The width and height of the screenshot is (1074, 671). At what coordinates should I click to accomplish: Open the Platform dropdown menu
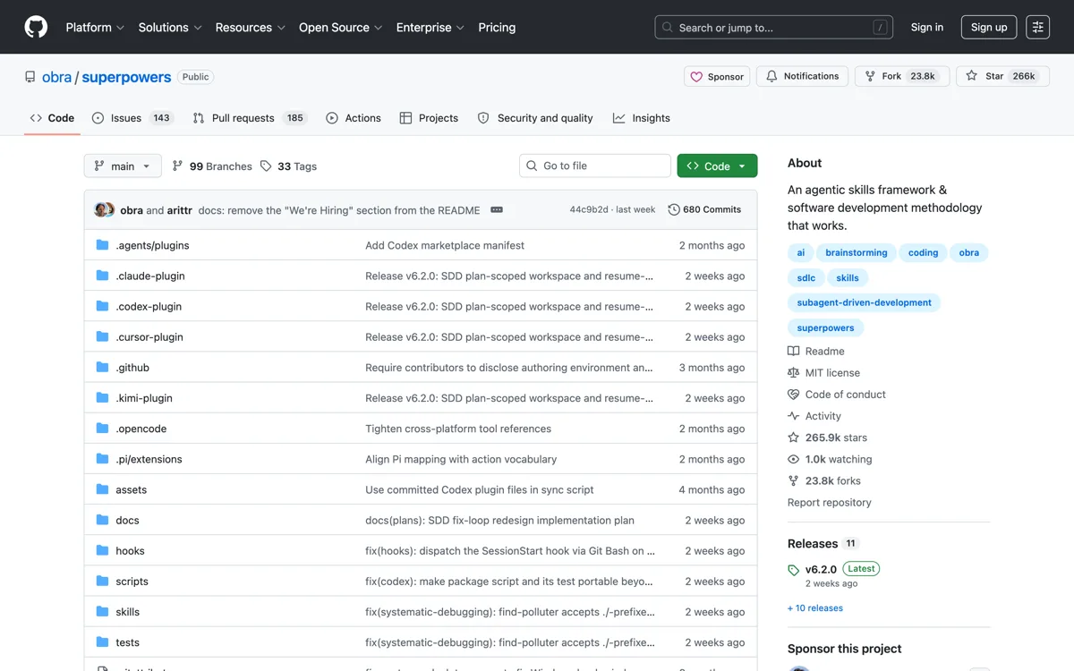click(x=95, y=28)
